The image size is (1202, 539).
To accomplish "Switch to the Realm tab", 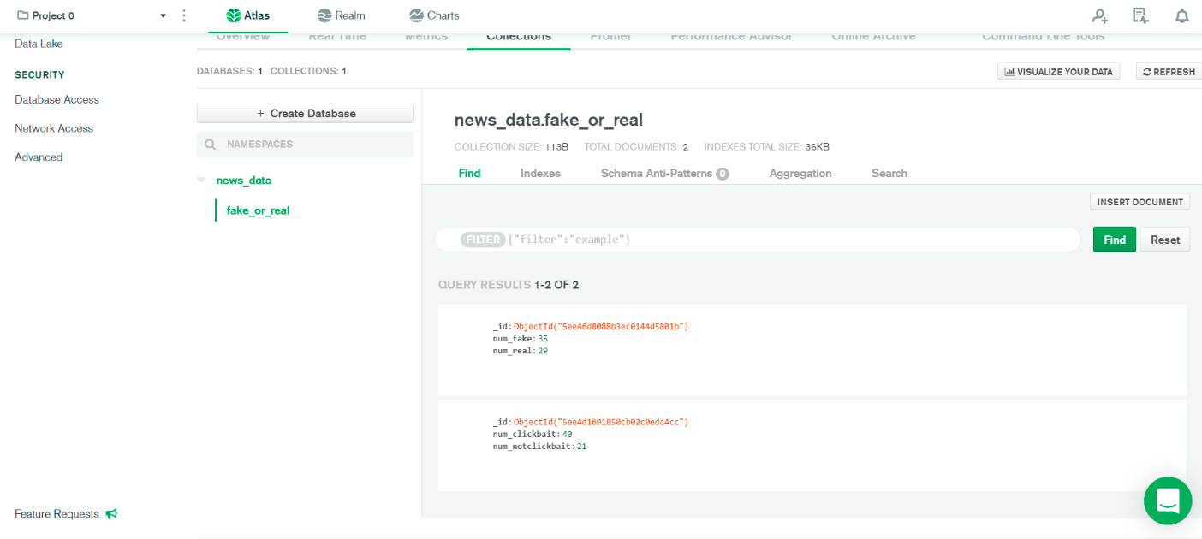I will (x=341, y=15).
